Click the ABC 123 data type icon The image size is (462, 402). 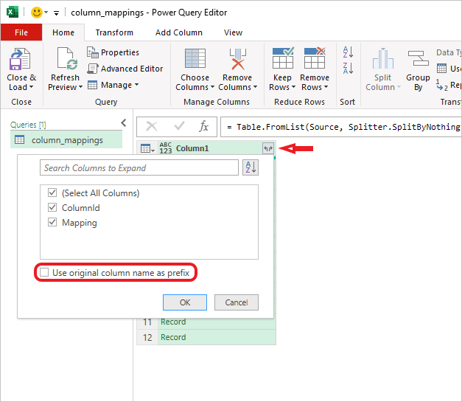(166, 148)
